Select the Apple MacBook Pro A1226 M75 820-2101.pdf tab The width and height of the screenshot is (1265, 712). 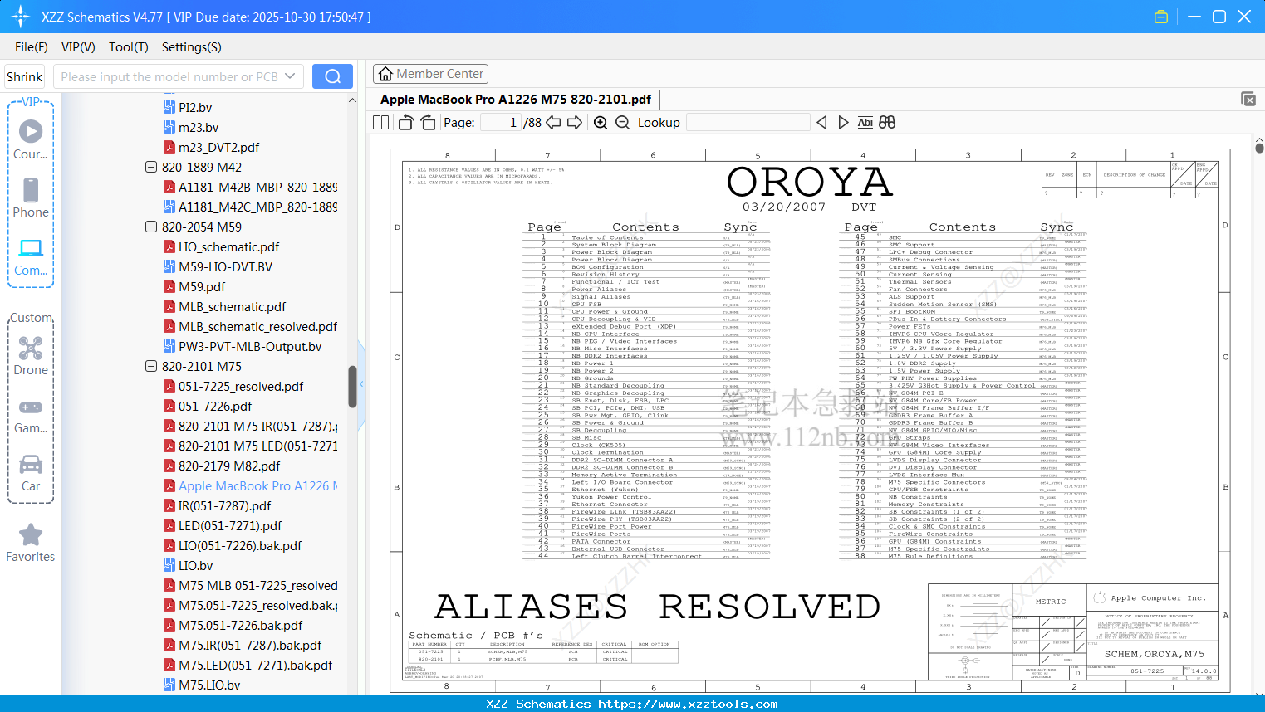coord(516,99)
